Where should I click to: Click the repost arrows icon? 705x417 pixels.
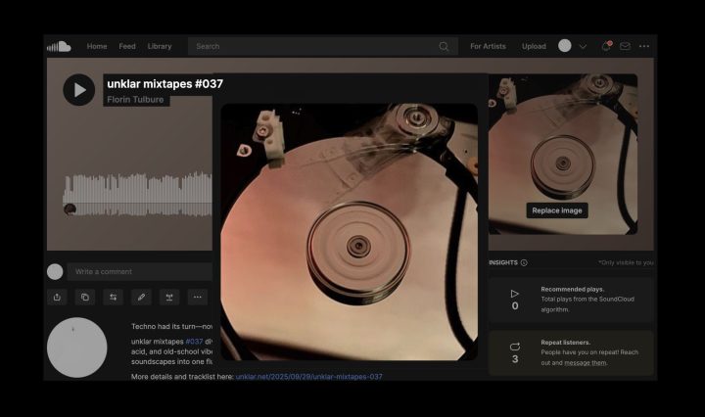114,297
